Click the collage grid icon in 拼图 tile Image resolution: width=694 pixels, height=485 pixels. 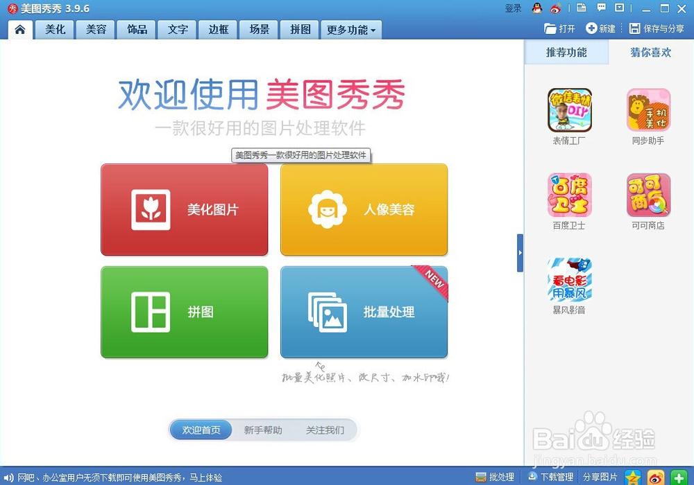tap(151, 312)
